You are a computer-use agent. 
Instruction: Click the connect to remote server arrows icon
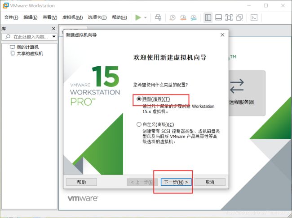237,86
